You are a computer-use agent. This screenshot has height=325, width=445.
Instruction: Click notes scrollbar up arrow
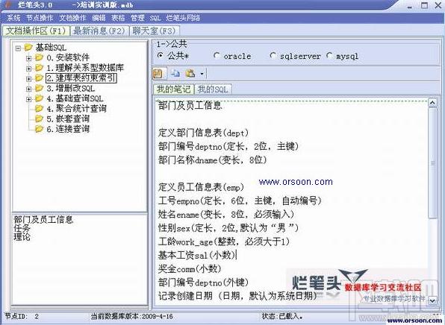[432, 103]
